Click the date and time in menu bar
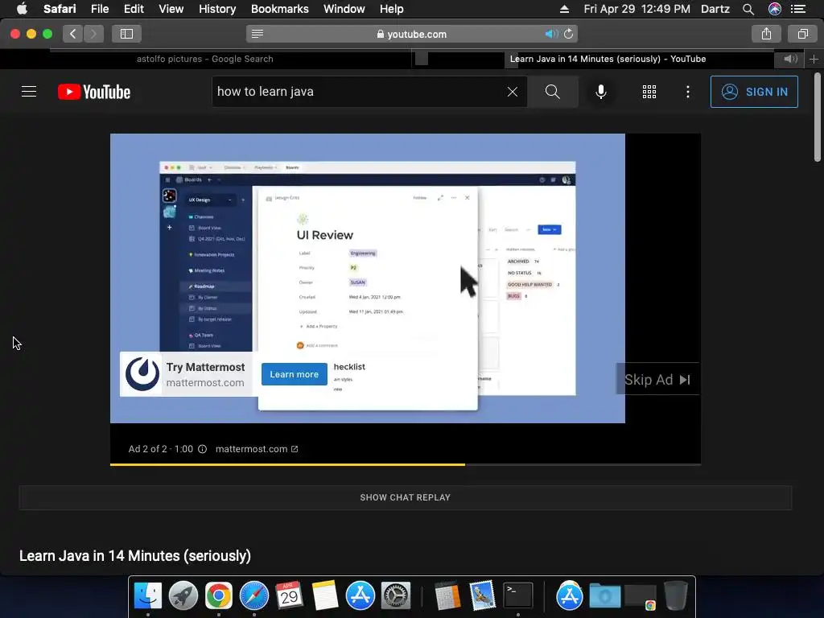The width and height of the screenshot is (824, 618). coord(637,9)
